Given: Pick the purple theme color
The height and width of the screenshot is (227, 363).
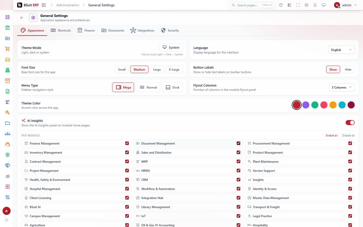Looking at the screenshot, I should click(306, 105).
